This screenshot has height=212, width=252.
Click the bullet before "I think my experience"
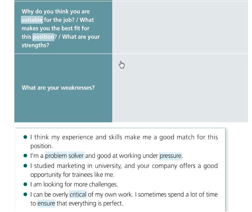25,137
